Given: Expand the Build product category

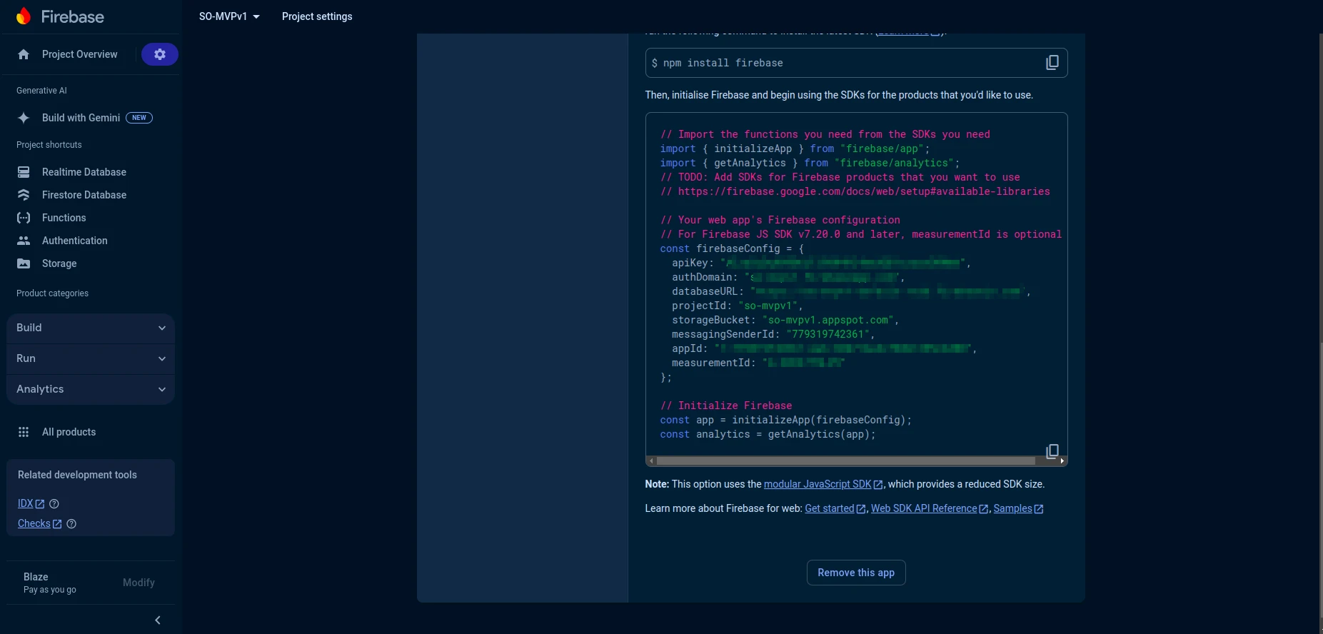Looking at the screenshot, I should [x=91, y=328].
